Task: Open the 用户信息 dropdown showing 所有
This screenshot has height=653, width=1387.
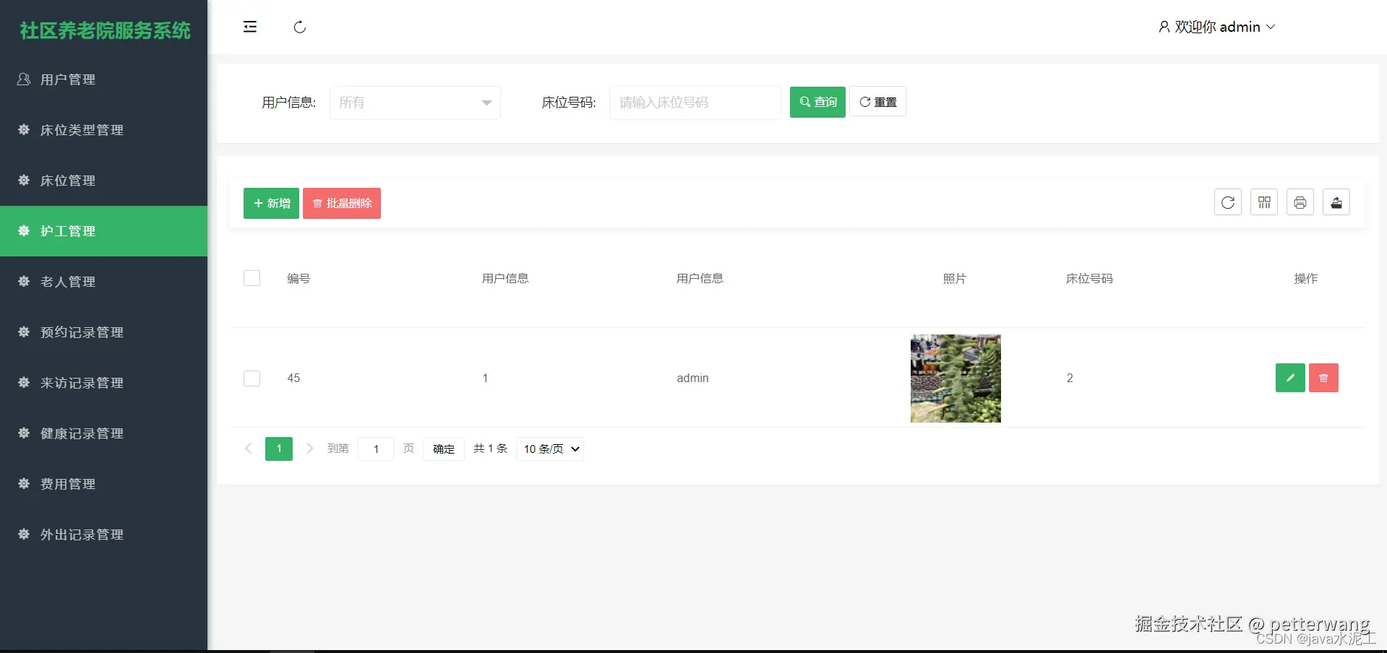Action: coord(414,103)
